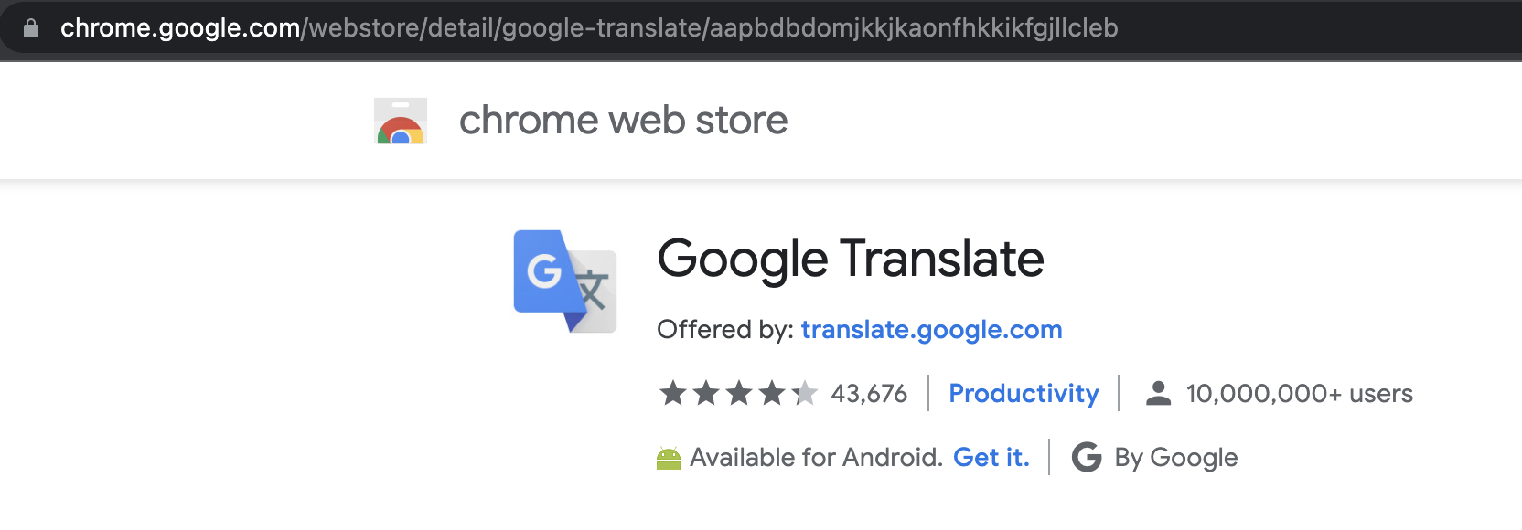Click the half-filled fifth rating star
This screenshot has width=1522, height=530.
click(x=805, y=393)
